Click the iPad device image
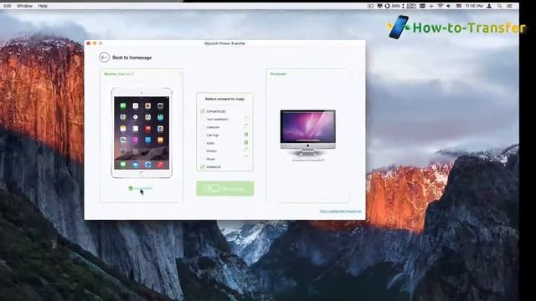 point(142,133)
